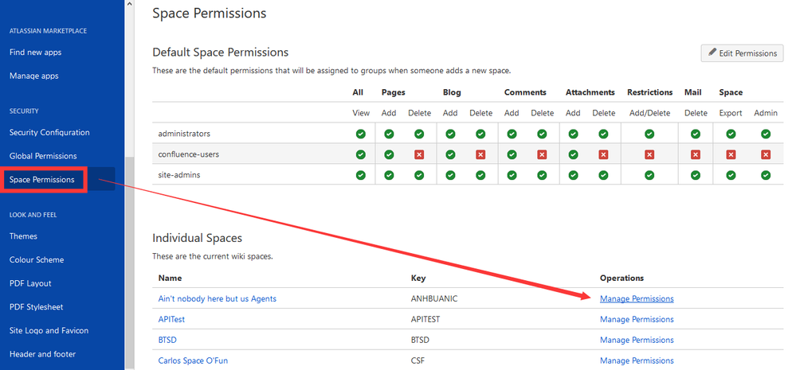The height and width of the screenshot is (370, 796).
Task: Click the APITEST space key text
Action: click(x=425, y=319)
